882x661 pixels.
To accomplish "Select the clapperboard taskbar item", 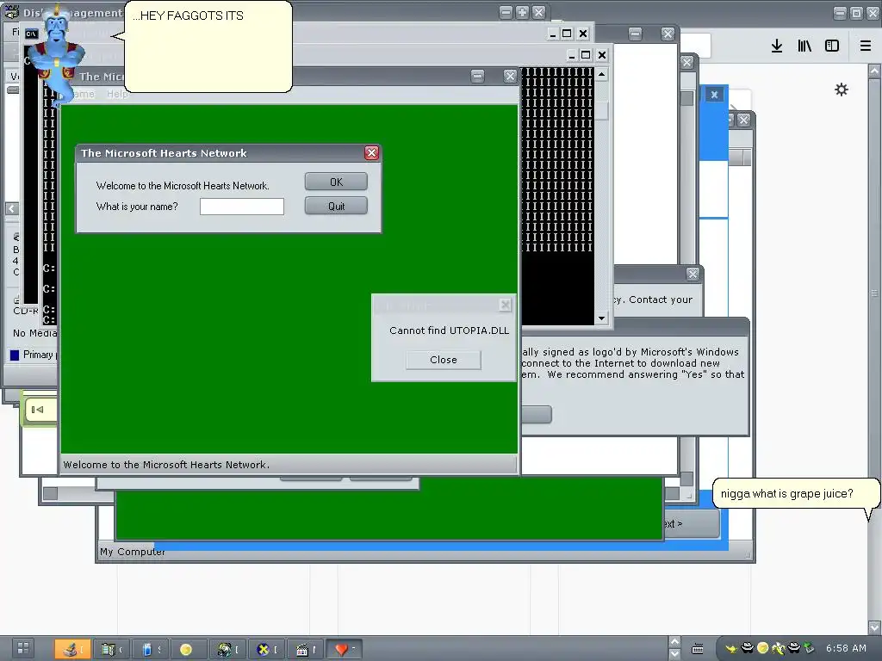I will click(304, 649).
